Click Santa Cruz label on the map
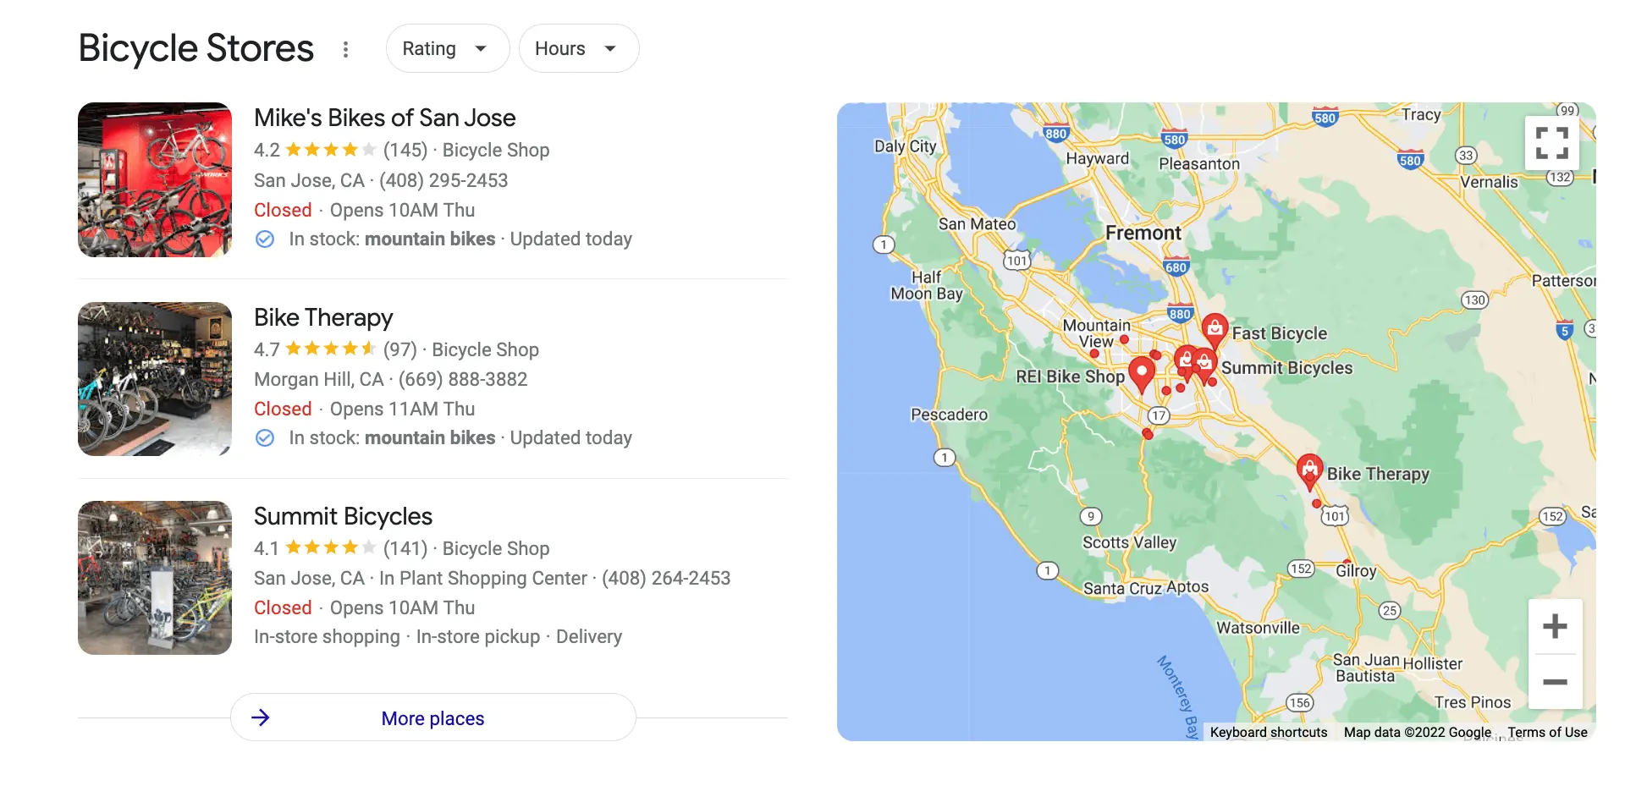Image resolution: width=1647 pixels, height=797 pixels. pyautogui.click(x=1122, y=588)
